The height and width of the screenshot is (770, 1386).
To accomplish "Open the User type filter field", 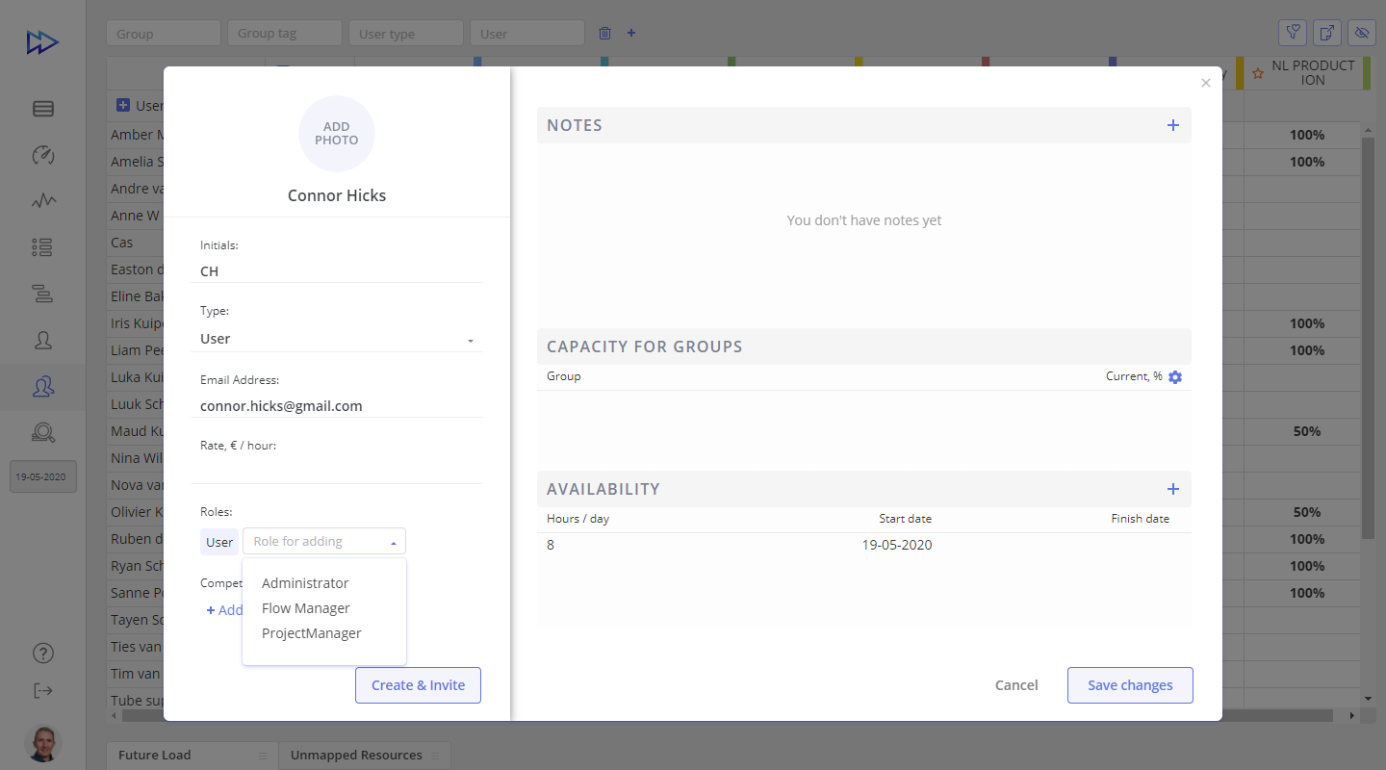I will tap(406, 33).
